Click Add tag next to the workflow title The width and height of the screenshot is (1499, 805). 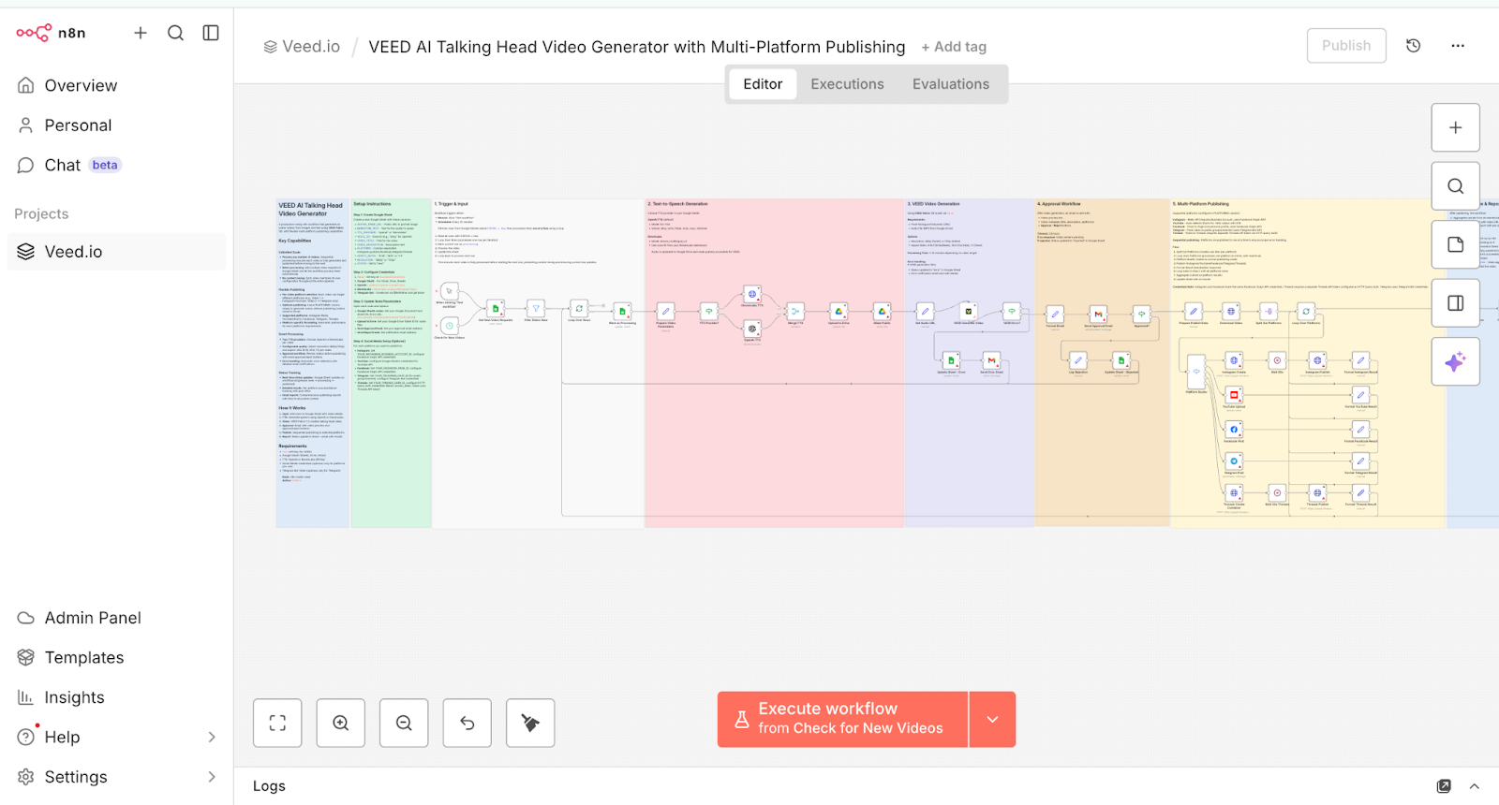point(954,47)
